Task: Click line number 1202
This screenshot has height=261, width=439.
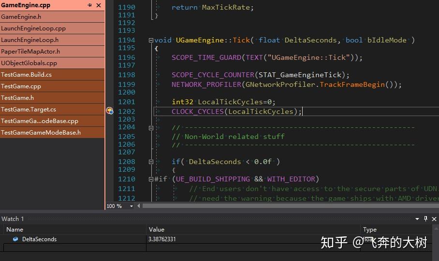Action: point(127,111)
